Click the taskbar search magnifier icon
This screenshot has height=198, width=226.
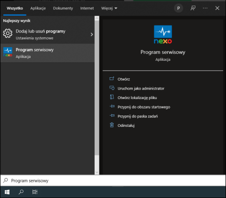pyautogui.click(x=21, y=192)
